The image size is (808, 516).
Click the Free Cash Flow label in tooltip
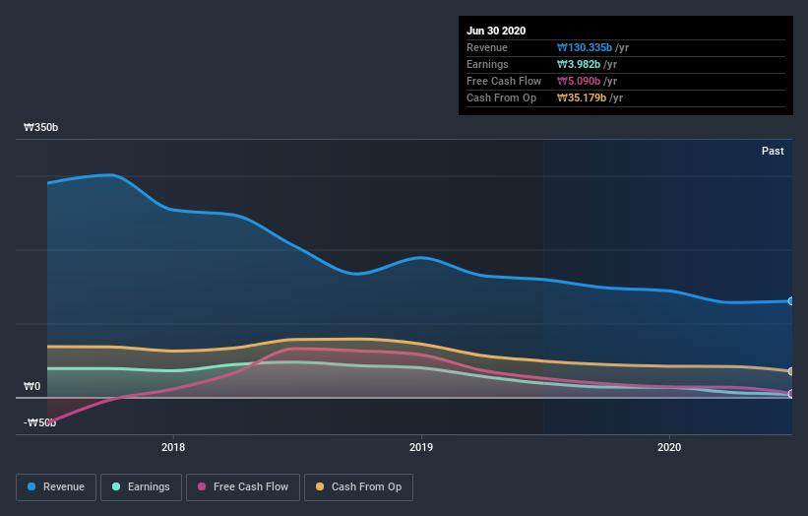(504, 81)
